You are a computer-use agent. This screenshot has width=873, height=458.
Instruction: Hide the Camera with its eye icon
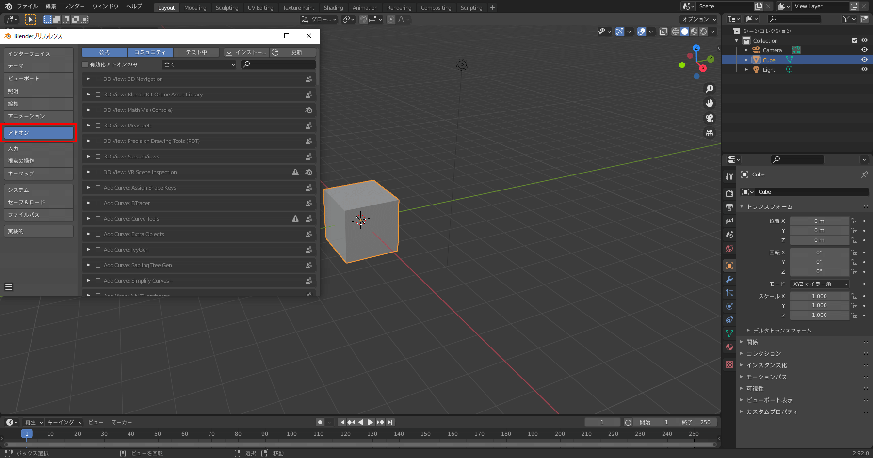[x=864, y=50]
